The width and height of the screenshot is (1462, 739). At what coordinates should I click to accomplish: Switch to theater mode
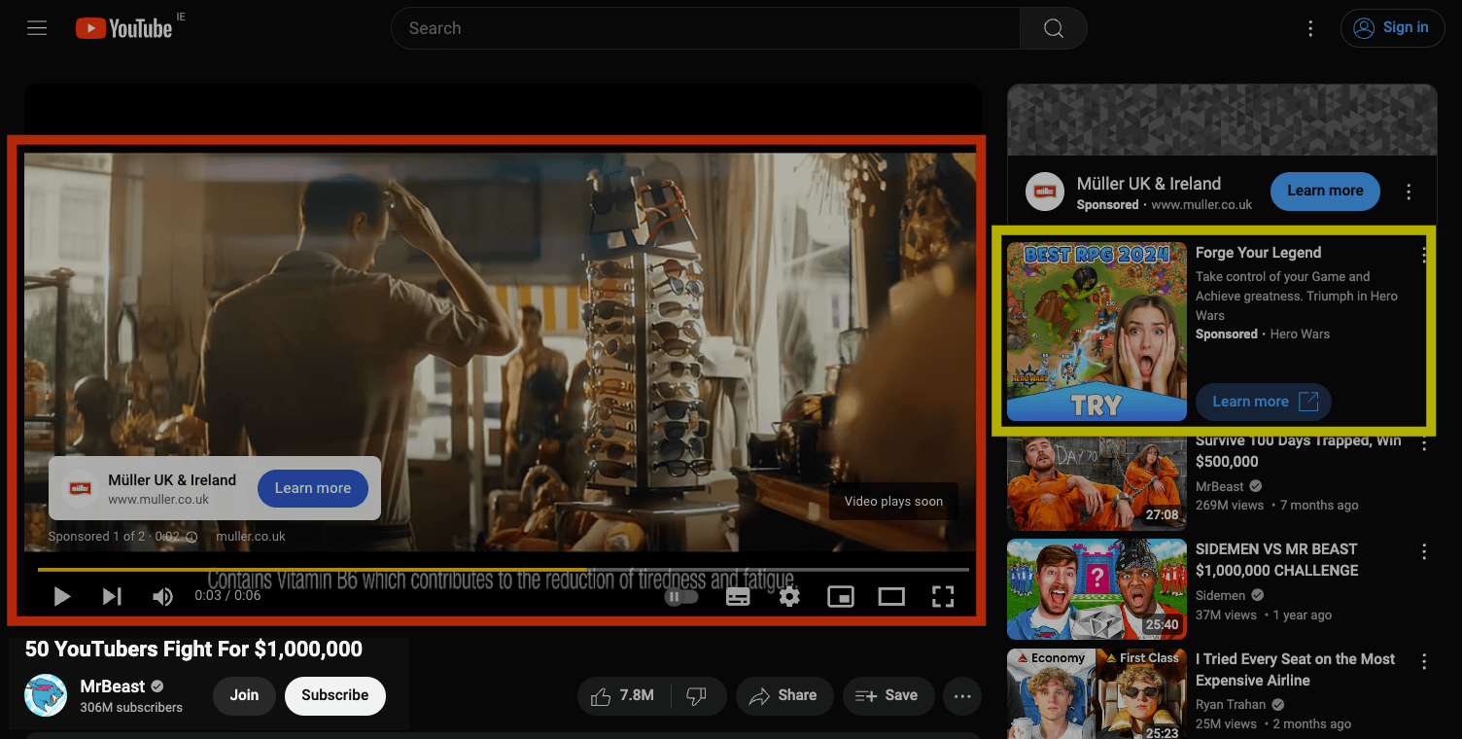point(890,596)
